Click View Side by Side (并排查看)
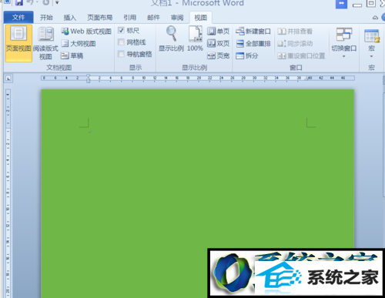Screen dimensions: 385x298 coord(295,32)
